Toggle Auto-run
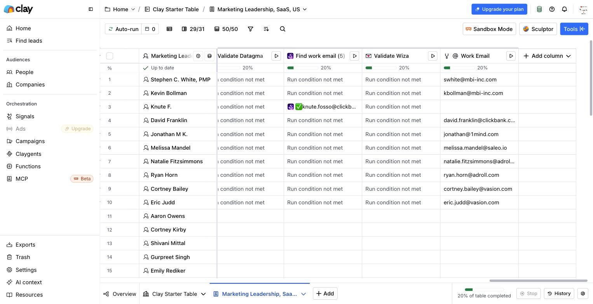Viewport: 593px width, 304px height. 123,29
